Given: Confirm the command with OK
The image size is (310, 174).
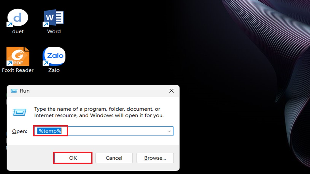Looking at the screenshot, I should coord(73,158).
